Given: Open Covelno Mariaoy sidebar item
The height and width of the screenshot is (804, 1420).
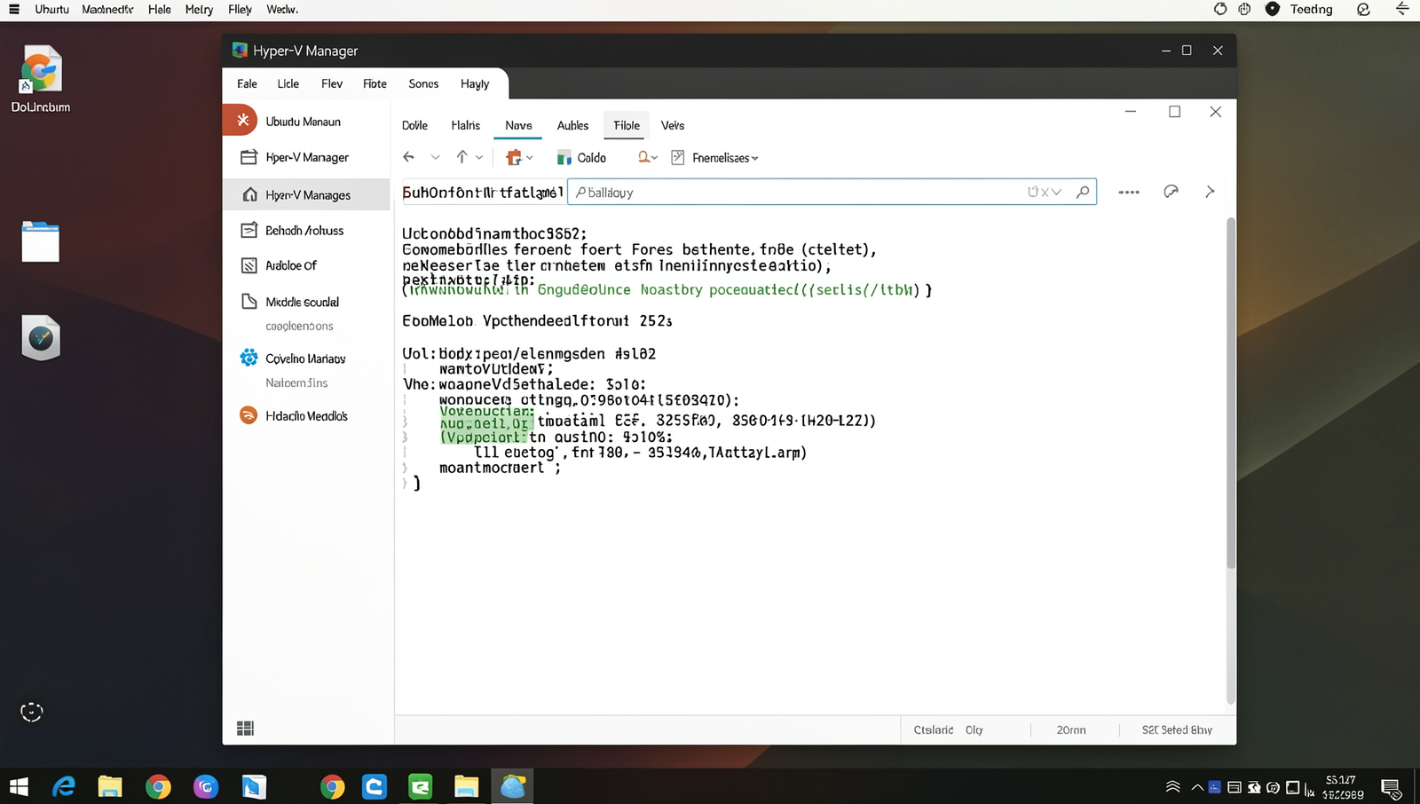Looking at the screenshot, I should (x=306, y=359).
